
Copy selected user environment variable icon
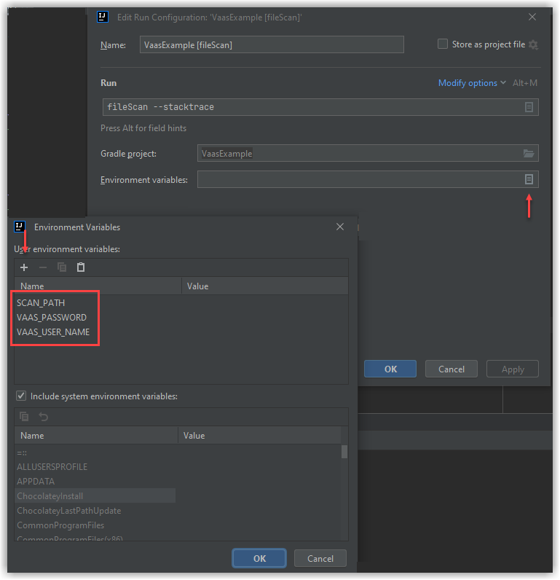(62, 267)
